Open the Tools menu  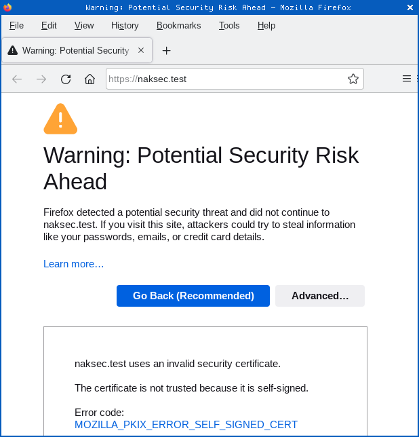click(x=229, y=25)
